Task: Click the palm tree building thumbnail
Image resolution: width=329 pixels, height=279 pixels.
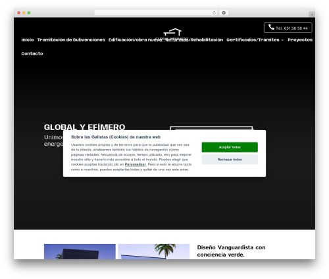Action: point(154,251)
